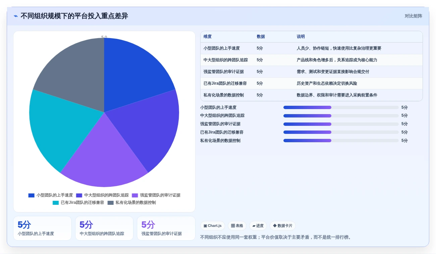Click table cell 强监管团队的审计证据
The image size is (436, 254).
click(224, 72)
